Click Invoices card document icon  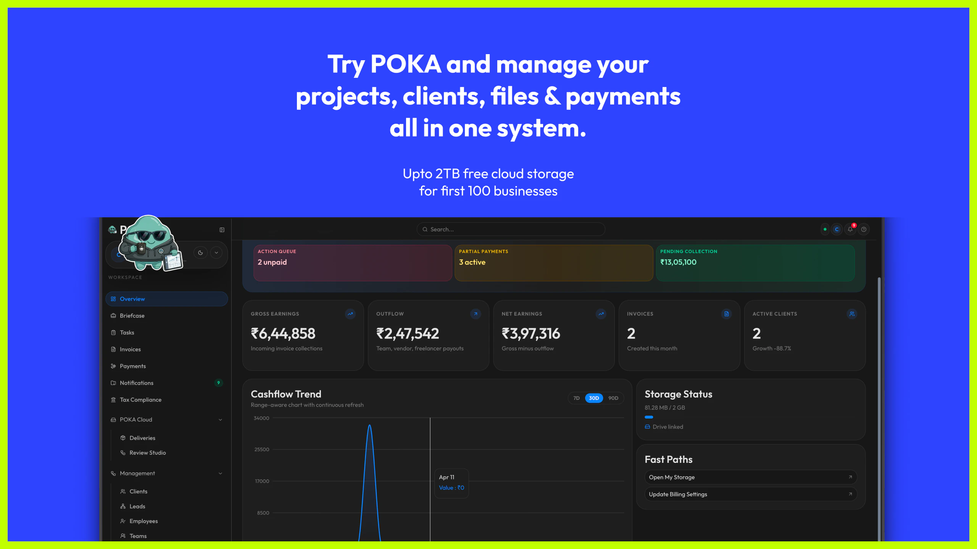point(727,314)
